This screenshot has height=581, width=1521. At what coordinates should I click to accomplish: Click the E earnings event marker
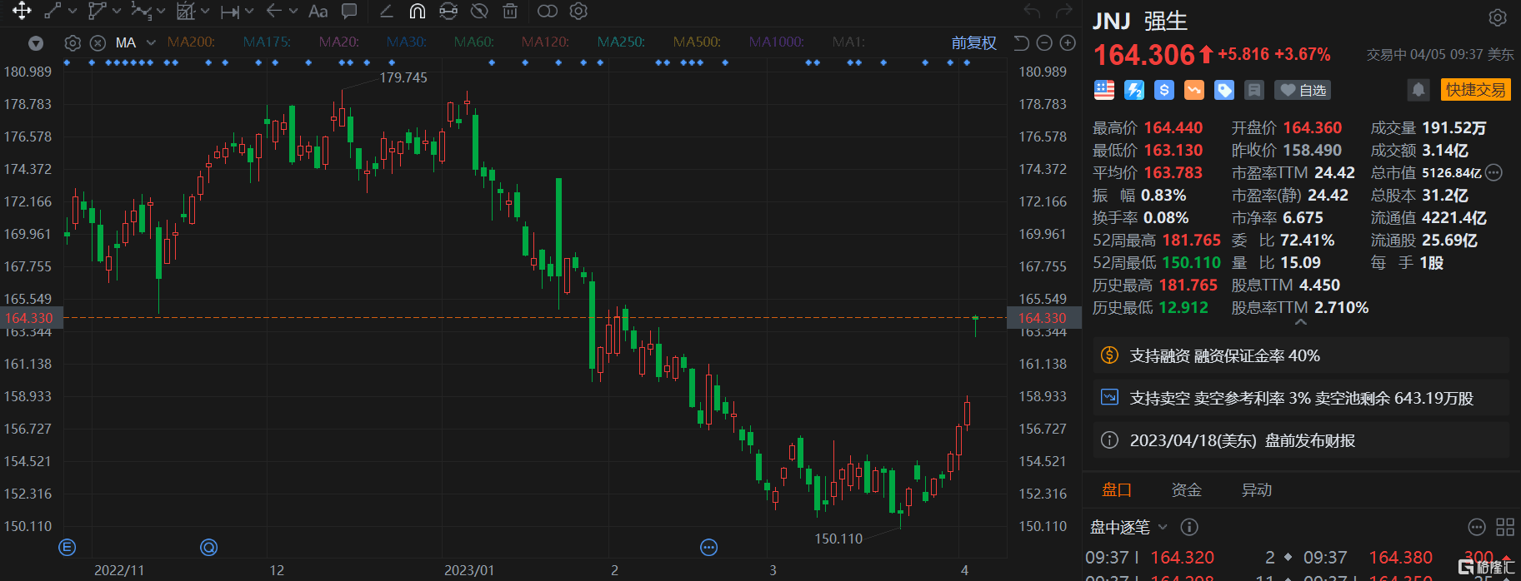tap(68, 547)
